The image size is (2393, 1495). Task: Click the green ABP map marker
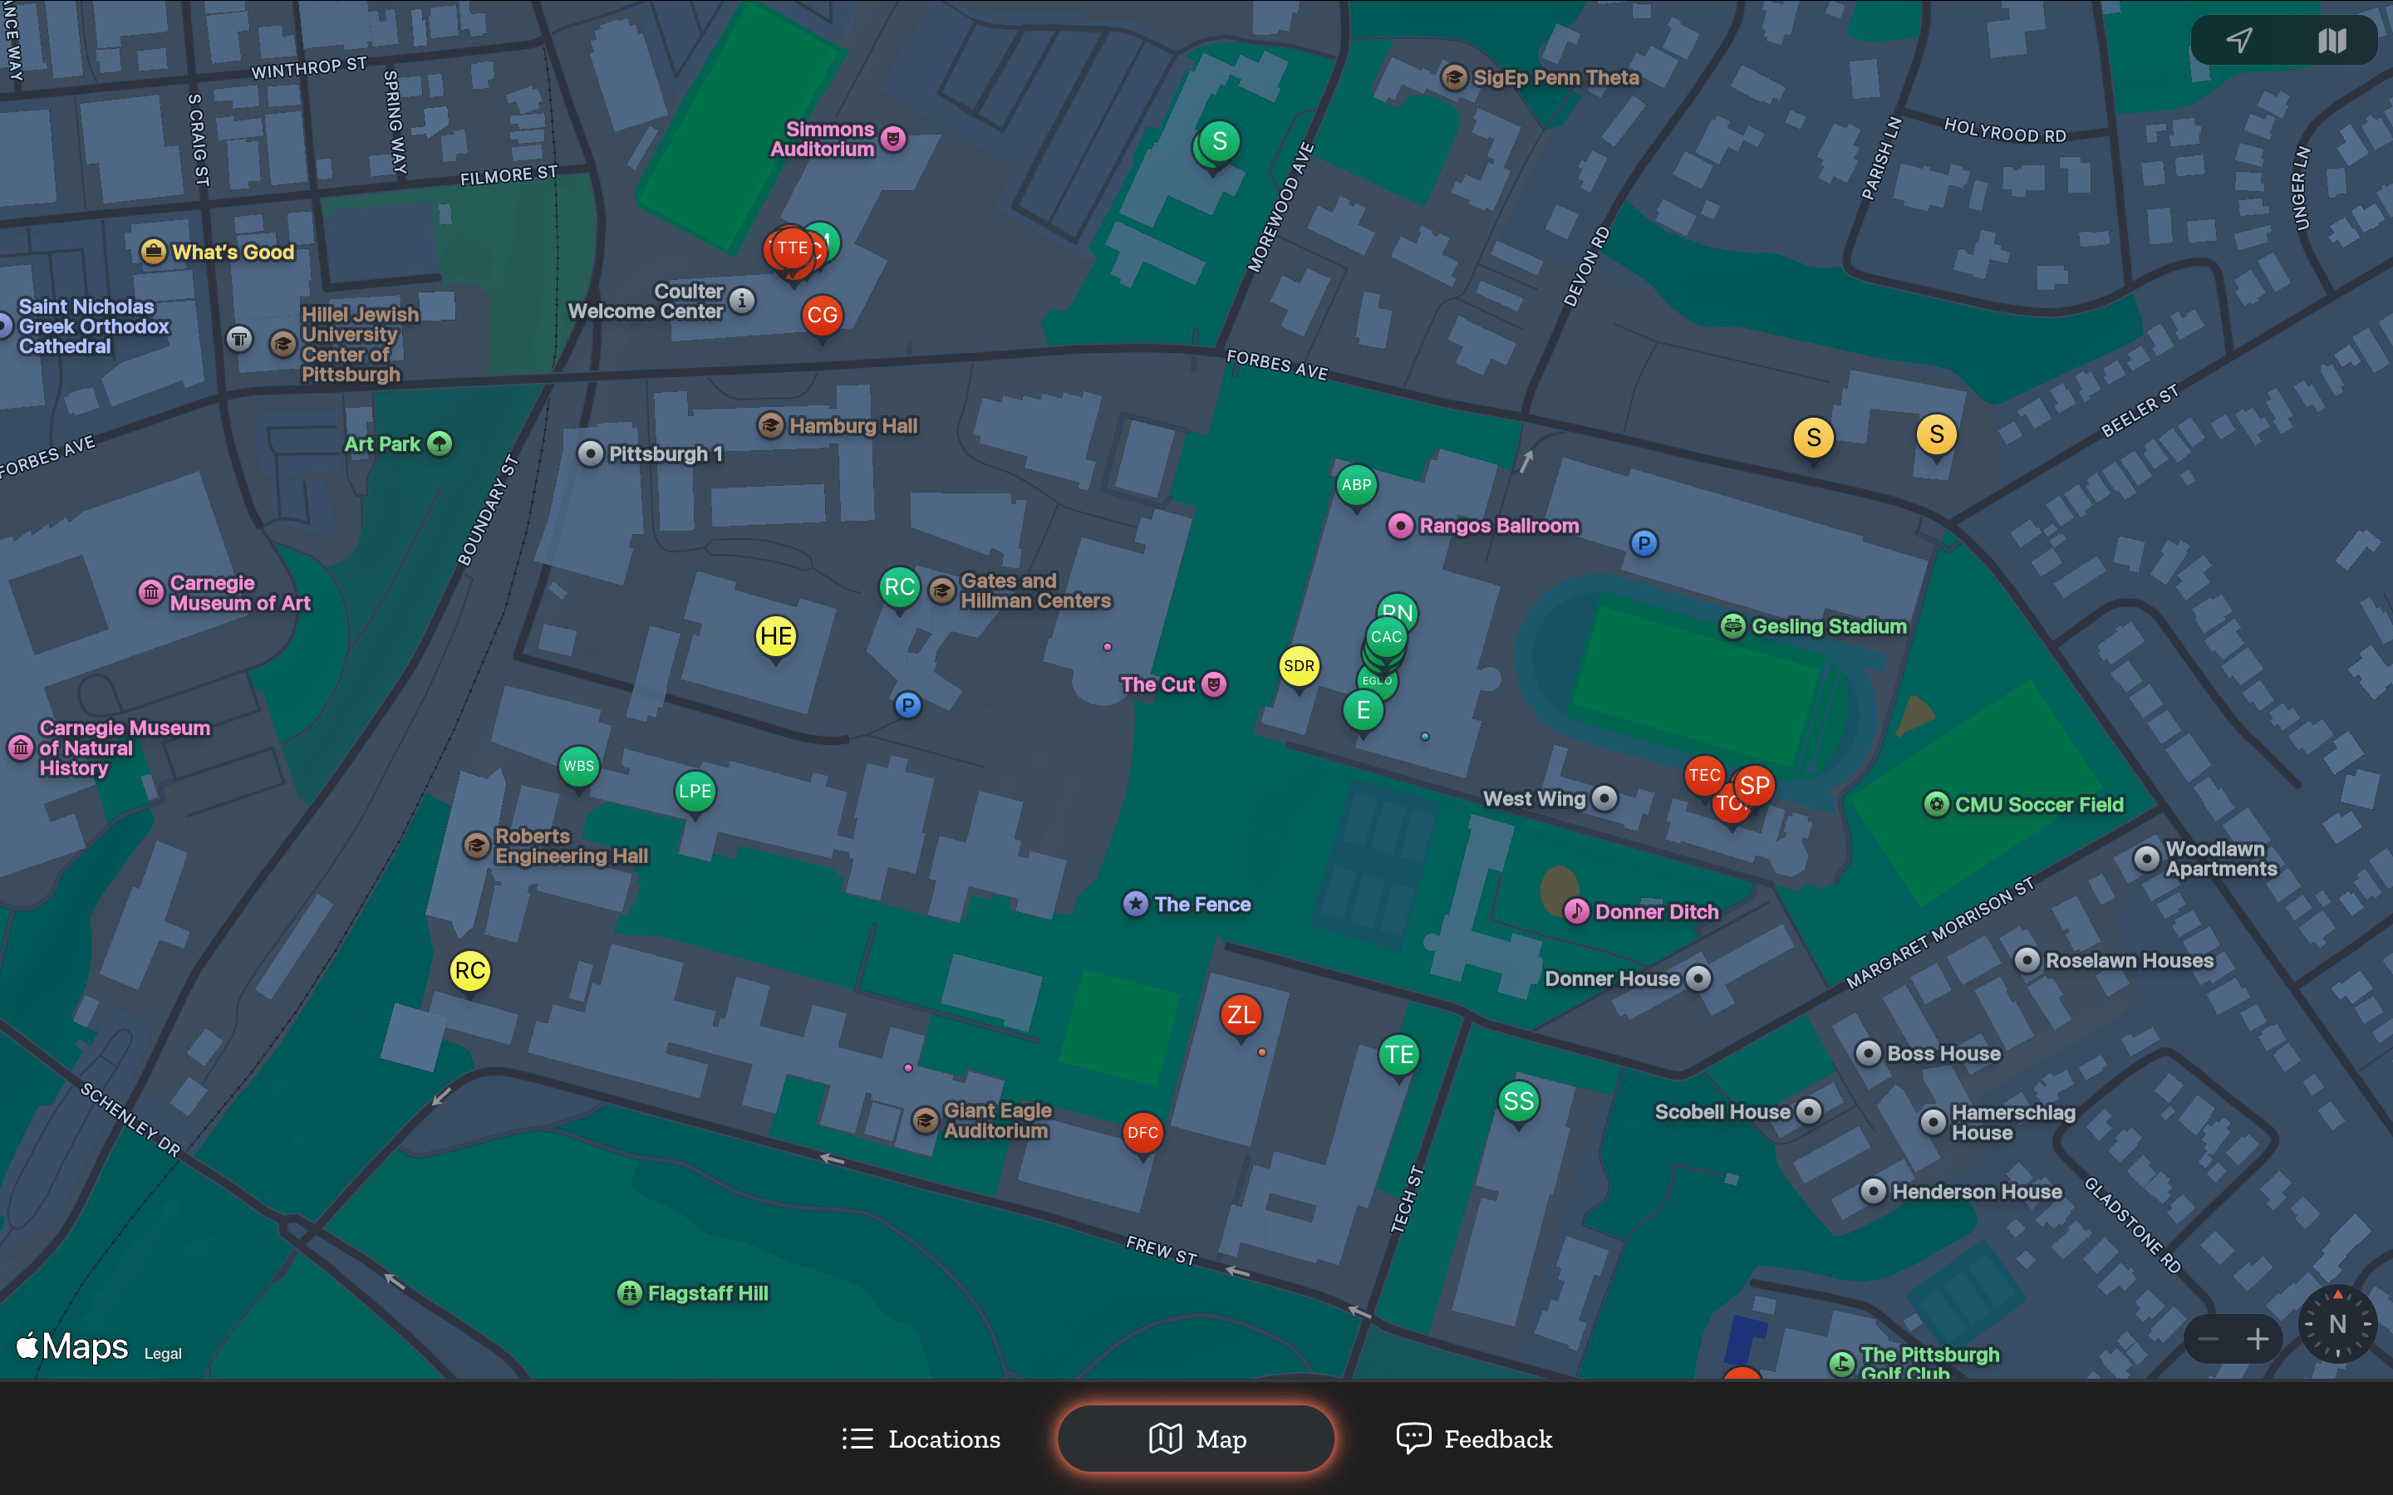1356,484
